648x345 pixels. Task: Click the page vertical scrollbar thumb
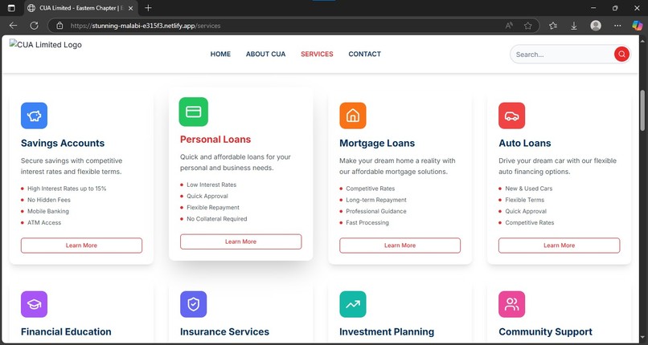[x=642, y=111]
